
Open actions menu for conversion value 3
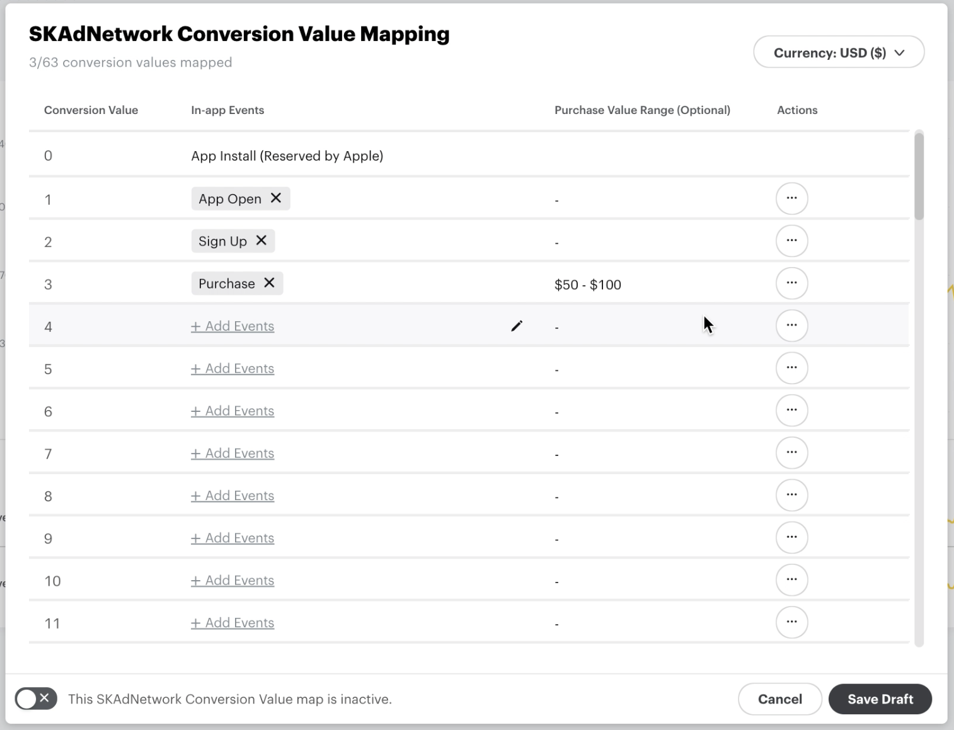[792, 283]
